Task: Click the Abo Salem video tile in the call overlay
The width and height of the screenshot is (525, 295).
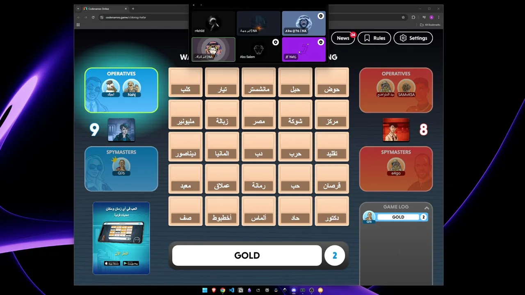Action: click(258, 49)
